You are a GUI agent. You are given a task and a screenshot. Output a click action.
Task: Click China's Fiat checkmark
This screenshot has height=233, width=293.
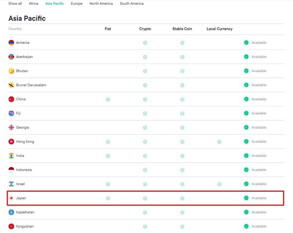[108, 100]
